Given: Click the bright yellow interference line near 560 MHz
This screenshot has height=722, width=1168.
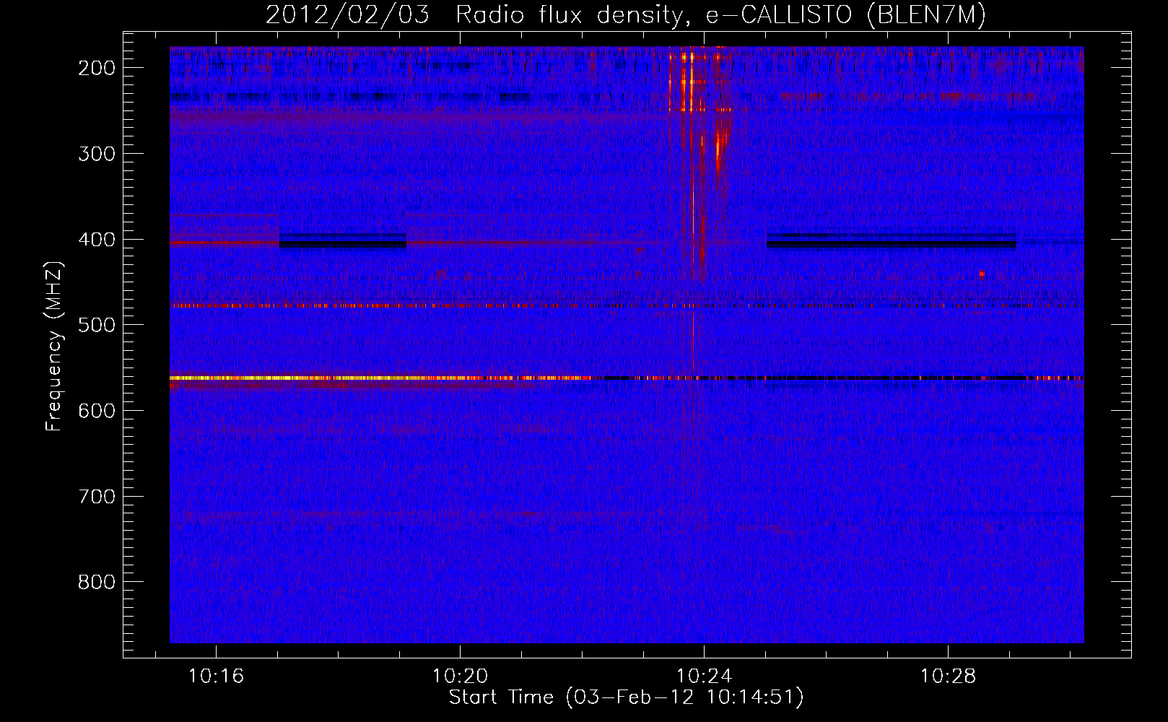Looking at the screenshot, I should click(379, 378).
